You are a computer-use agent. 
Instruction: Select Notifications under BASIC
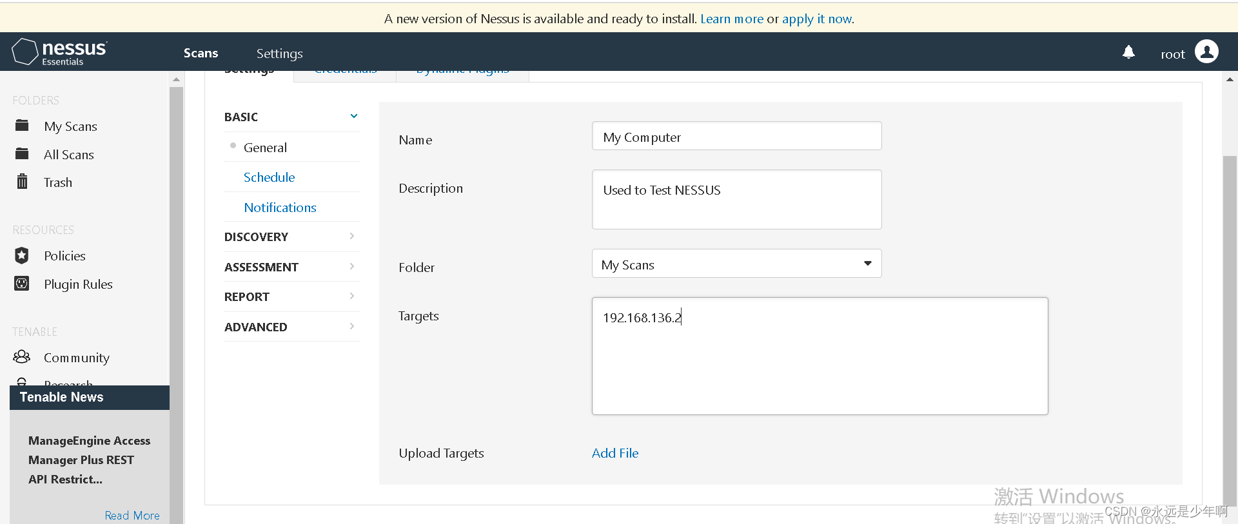click(x=280, y=208)
